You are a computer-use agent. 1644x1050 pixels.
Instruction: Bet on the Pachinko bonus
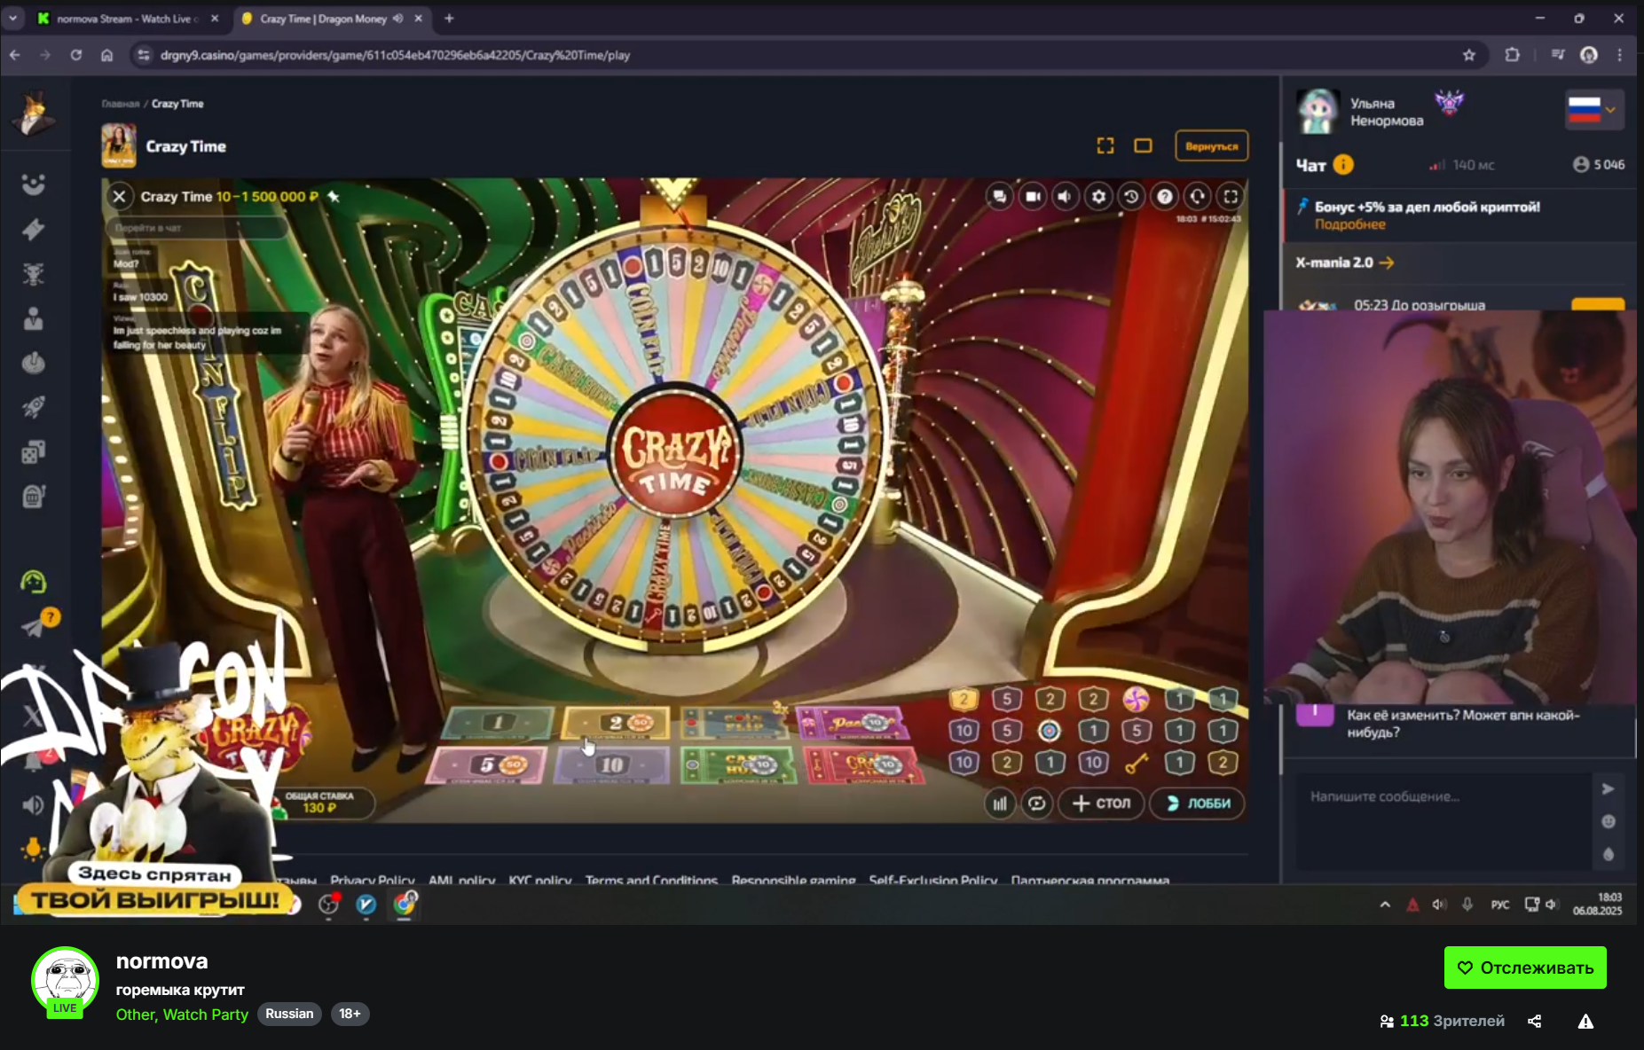856,723
